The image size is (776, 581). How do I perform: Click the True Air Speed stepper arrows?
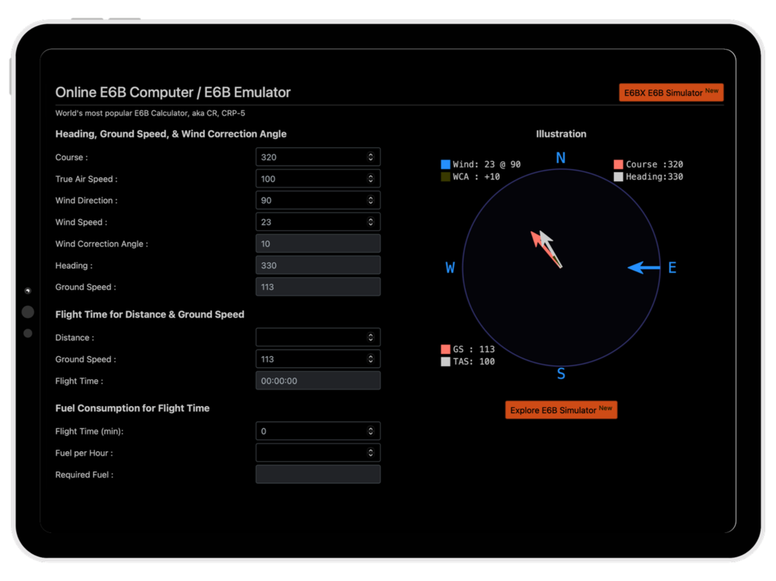[371, 178]
